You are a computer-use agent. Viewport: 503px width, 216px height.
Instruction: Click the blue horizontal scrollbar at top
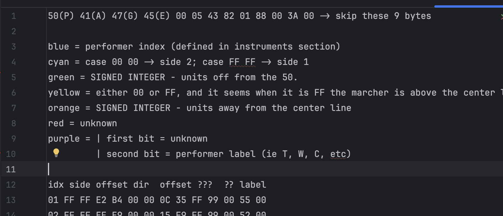pos(468,6)
